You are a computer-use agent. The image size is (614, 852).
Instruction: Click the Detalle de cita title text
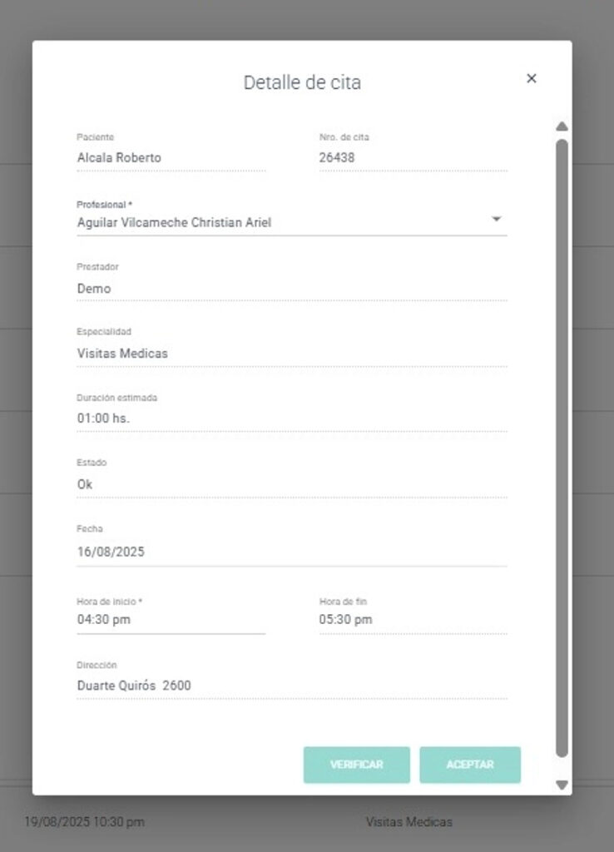[x=302, y=83]
